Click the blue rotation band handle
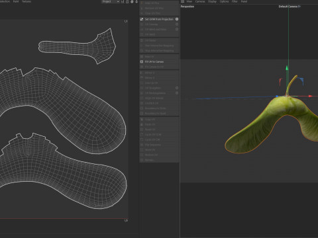 301,81
